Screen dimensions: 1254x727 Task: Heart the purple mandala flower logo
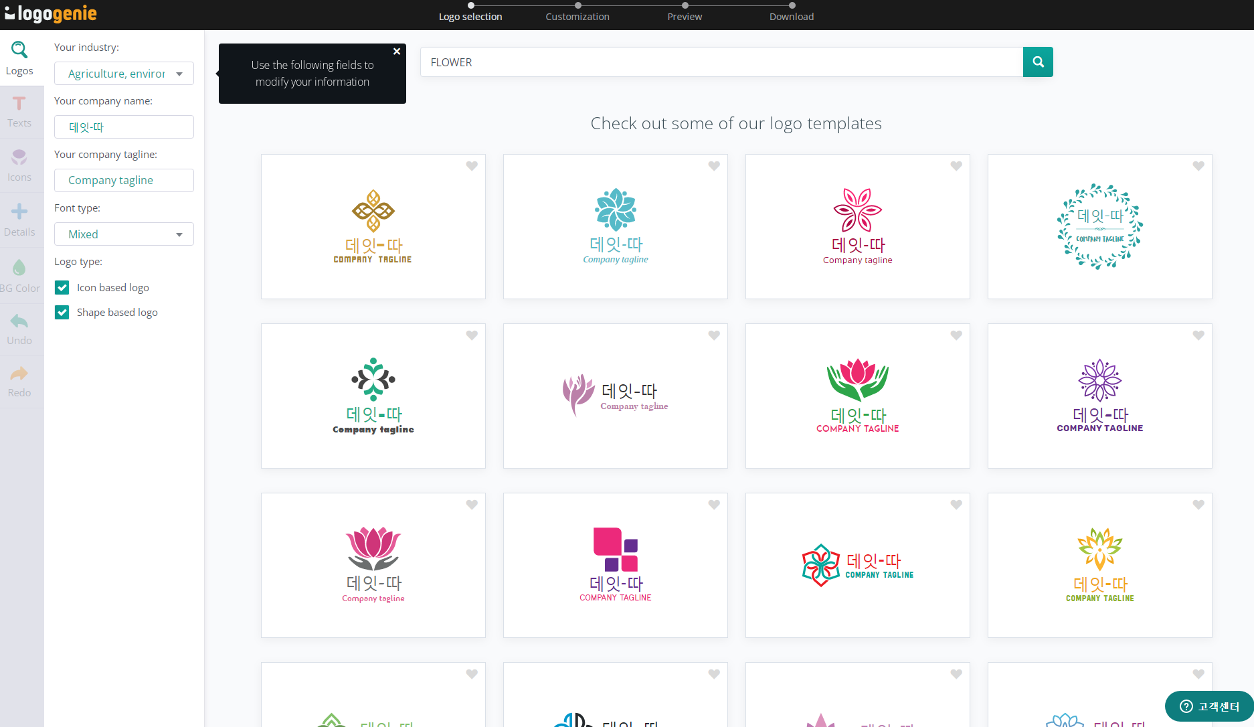1198,335
